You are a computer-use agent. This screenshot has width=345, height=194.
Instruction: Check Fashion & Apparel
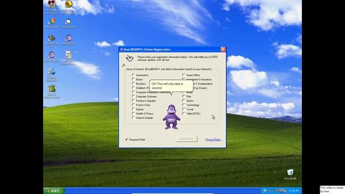click(x=133, y=101)
